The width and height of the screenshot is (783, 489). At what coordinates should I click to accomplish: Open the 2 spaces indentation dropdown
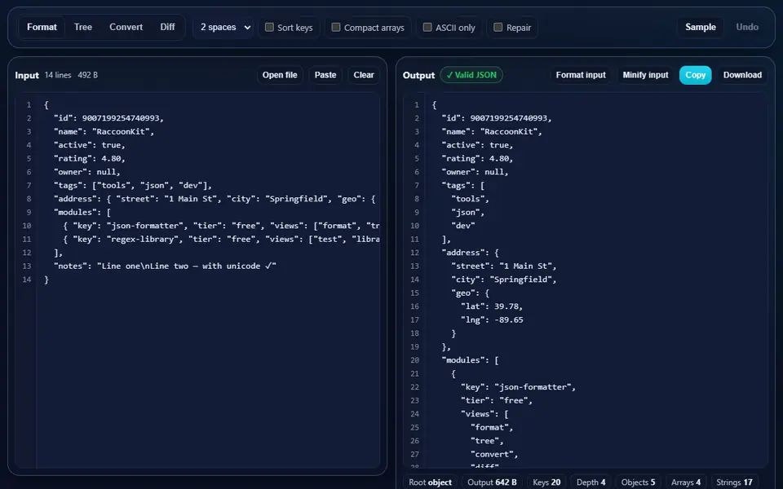point(225,27)
